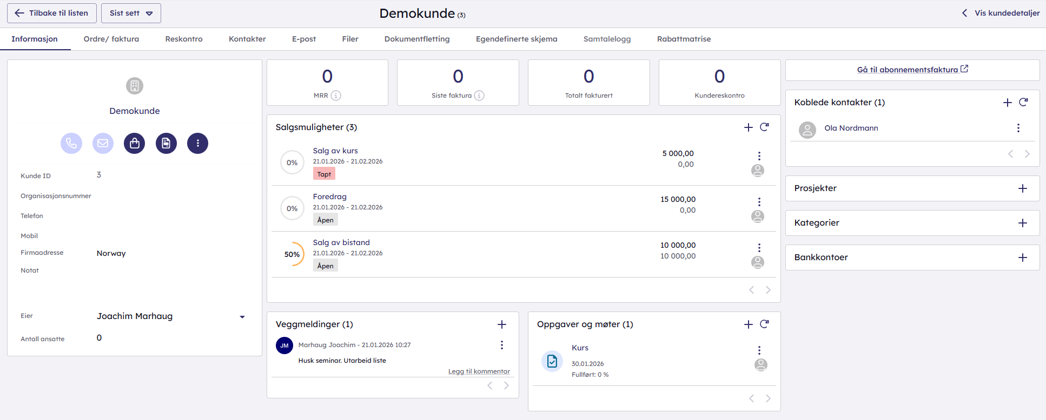Image resolution: width=1046 pixels, height=420 pixels.
Task: Add a new sales opportunity with plus icon
Action: tap(749, 127)
